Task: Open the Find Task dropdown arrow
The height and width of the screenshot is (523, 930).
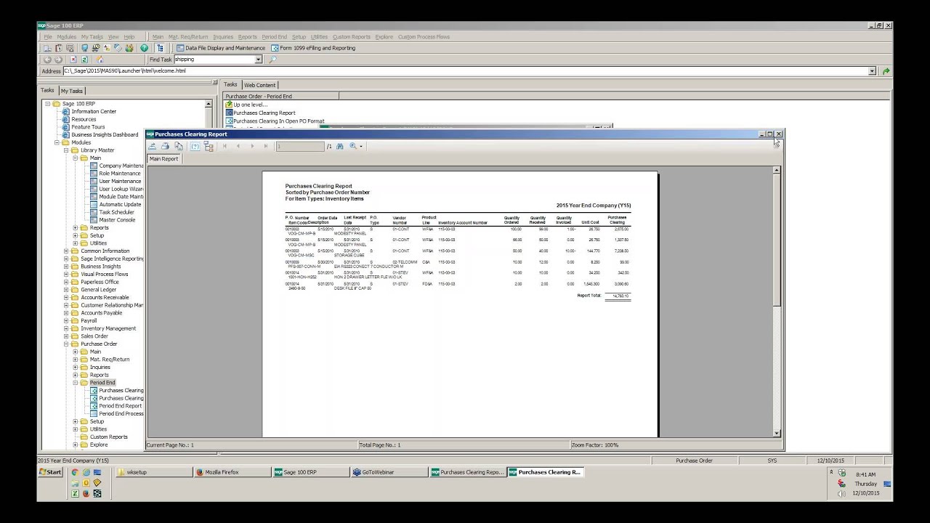Action: pos(258,60)
